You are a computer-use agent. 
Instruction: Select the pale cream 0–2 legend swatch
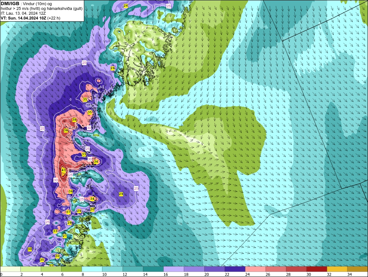coord(10,269)
